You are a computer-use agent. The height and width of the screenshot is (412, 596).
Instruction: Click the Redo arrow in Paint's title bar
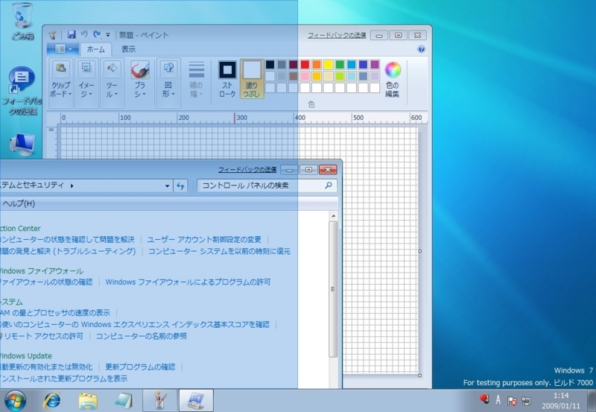[x=97, y=35]
